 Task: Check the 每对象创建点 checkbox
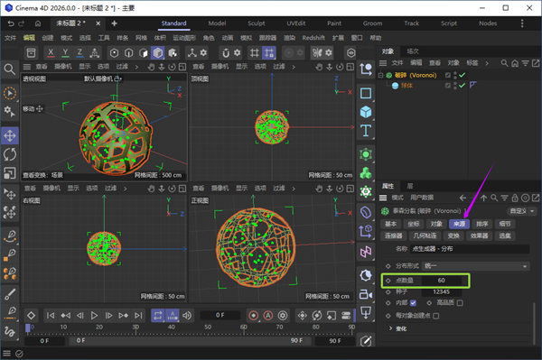(436, 316)
